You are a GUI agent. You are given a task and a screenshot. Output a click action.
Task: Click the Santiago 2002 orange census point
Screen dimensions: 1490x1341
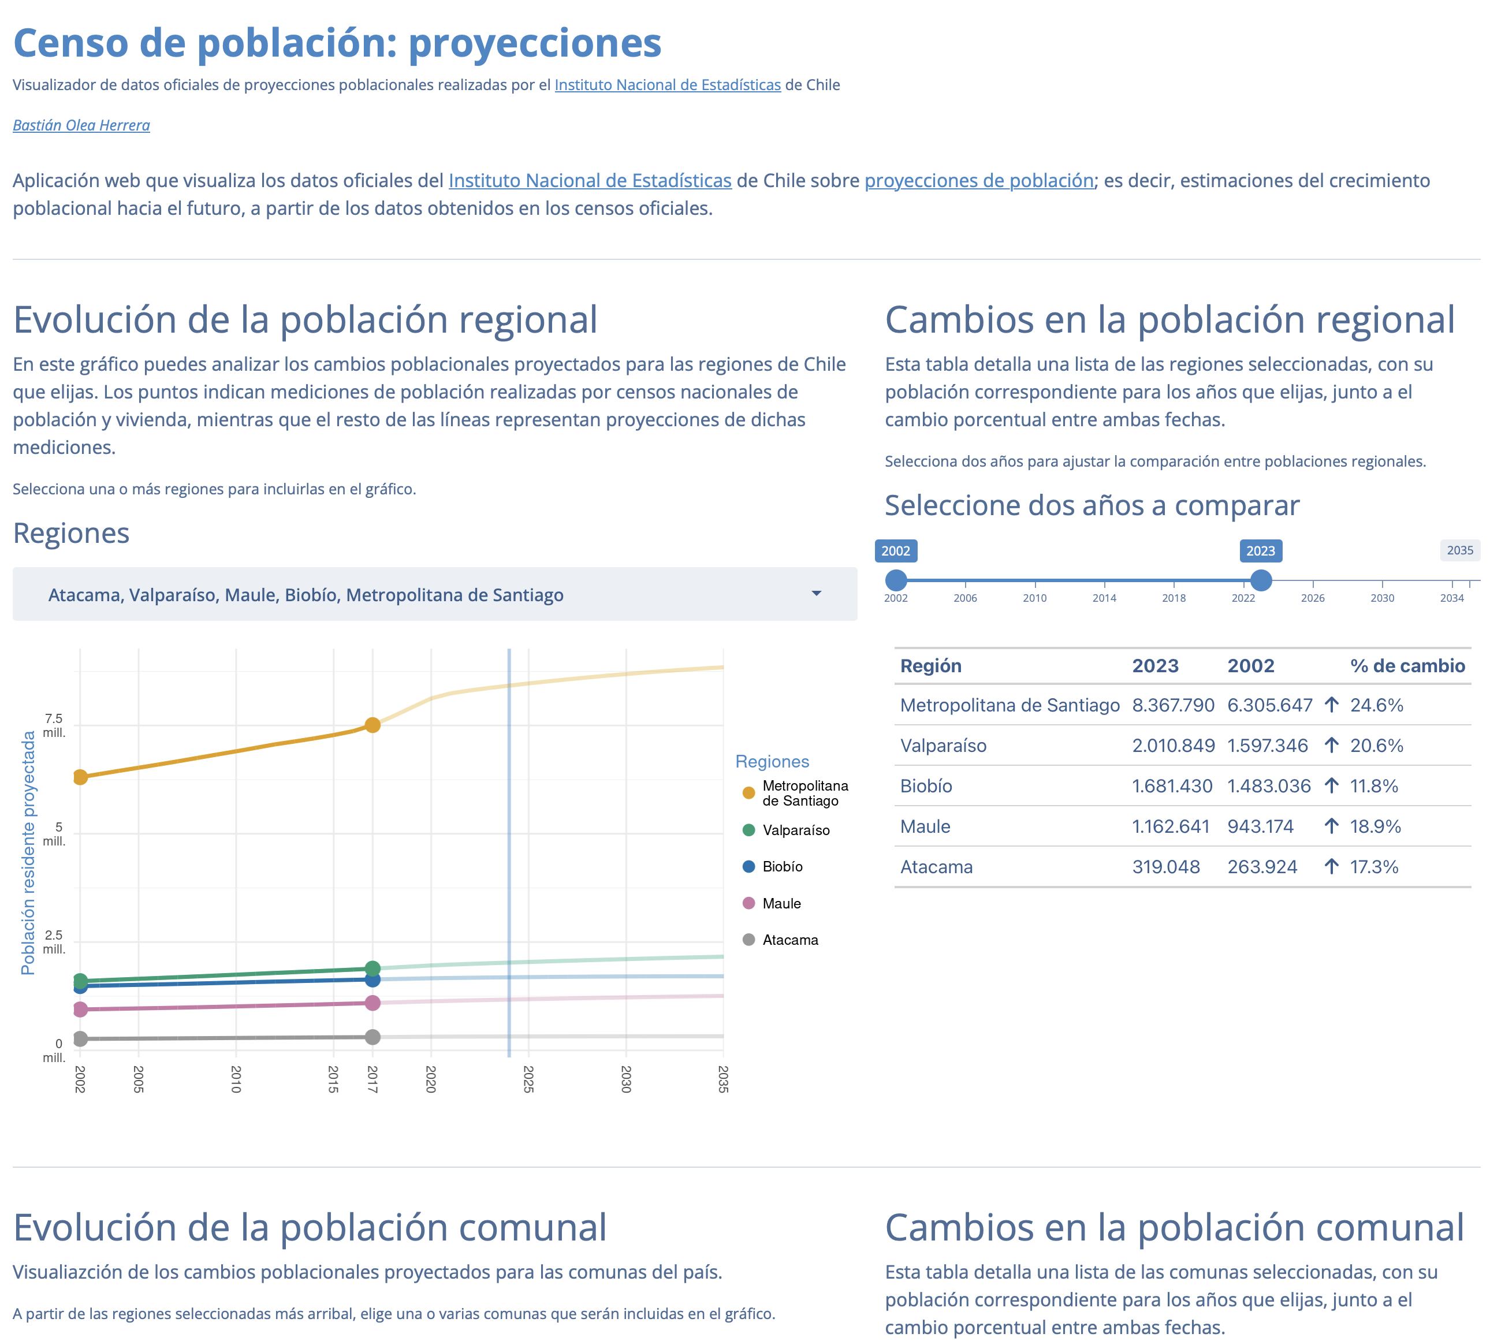coord(80,777)
